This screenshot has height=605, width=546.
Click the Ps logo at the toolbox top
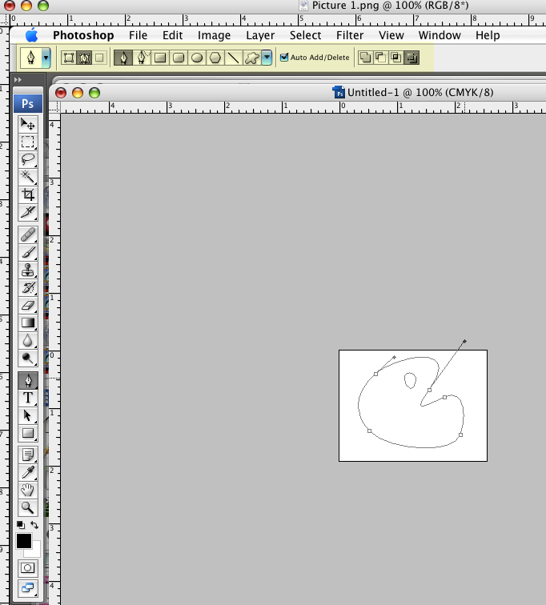[28, 104]
